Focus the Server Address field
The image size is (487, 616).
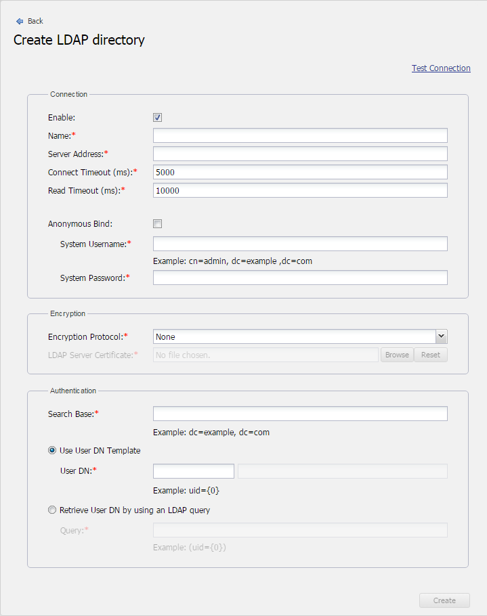(x=300, y=154)
